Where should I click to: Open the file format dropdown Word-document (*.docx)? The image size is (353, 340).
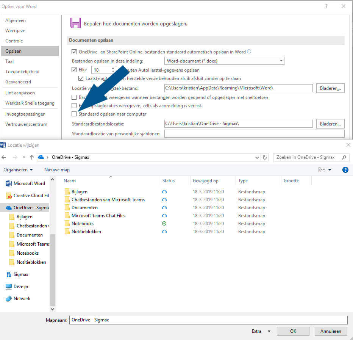pos(224,61)
